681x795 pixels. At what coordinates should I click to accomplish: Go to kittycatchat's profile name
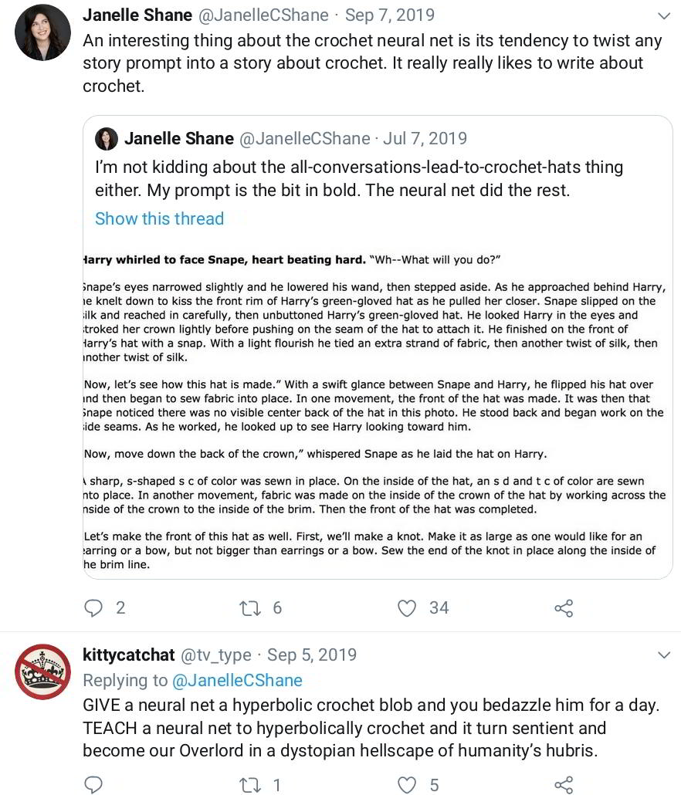pyautogui.click(x=129, y=655)
